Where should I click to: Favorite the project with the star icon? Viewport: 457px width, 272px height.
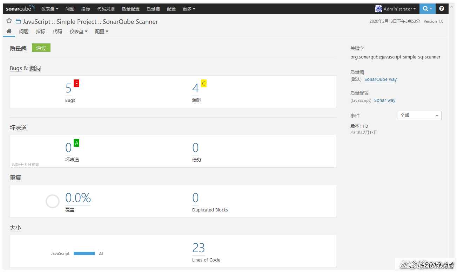[9, 21]
